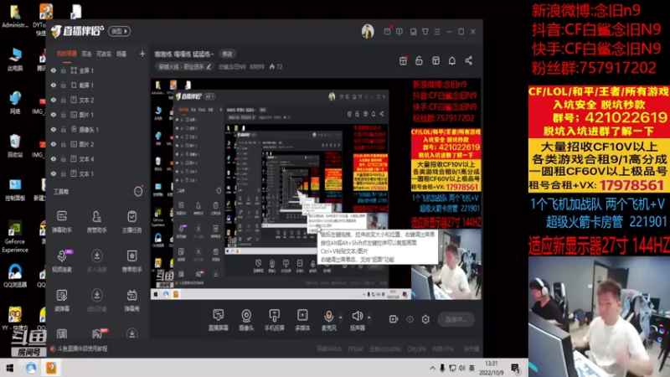This screenshot has width=670, height=377.
Task: Open the 主播任务 tool
Action: point(131,221)
